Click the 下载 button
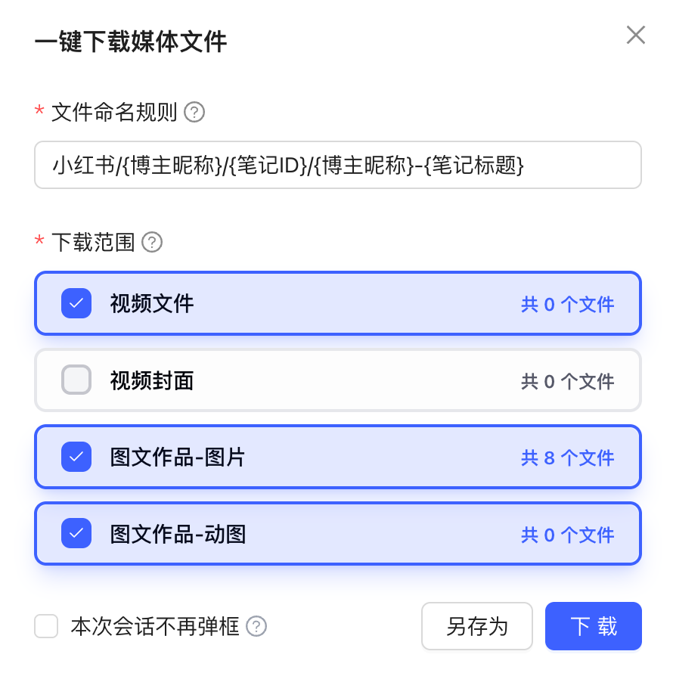Image resolution: width=673 pixels, height=673 pixels. (593, 626)
